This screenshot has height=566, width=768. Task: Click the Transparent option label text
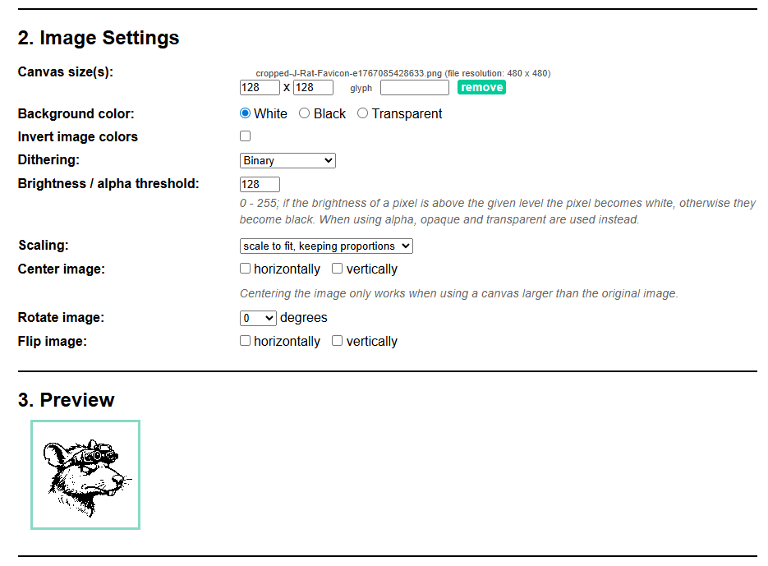pyautogui.click(x=407, y=113)
